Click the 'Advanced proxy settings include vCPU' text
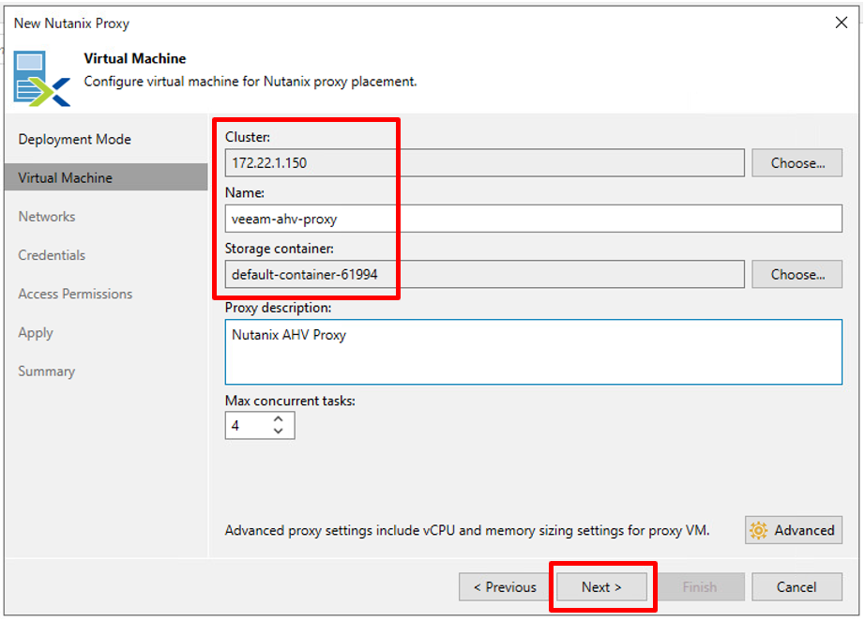 pos(467,530)
